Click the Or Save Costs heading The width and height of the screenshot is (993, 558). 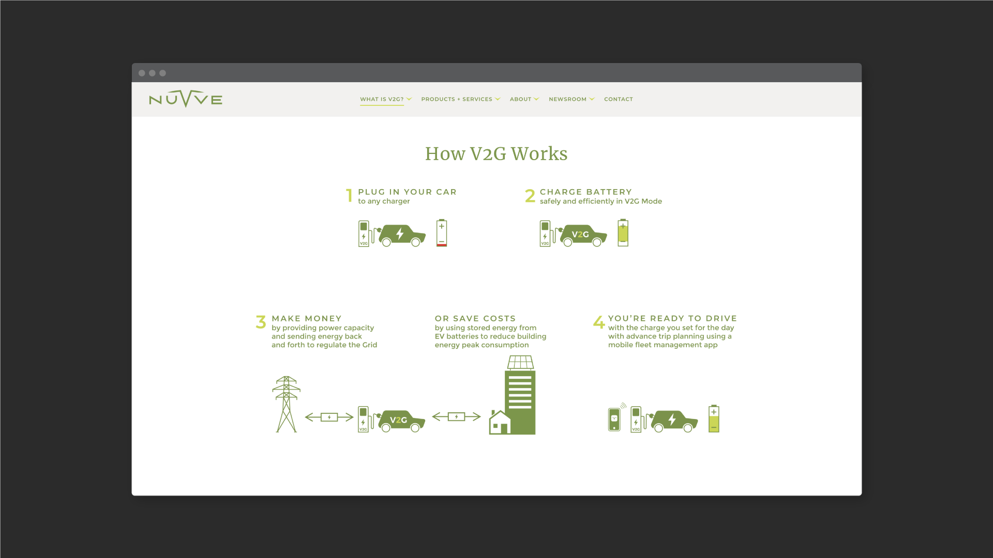coord(475,318)
